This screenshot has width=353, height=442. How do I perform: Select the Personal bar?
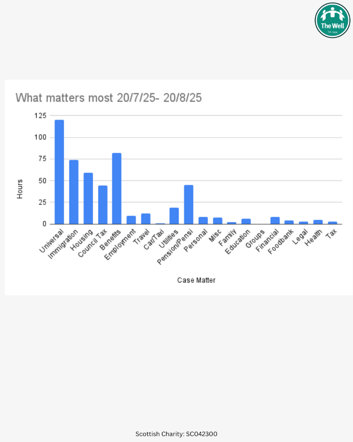point(203,221)
